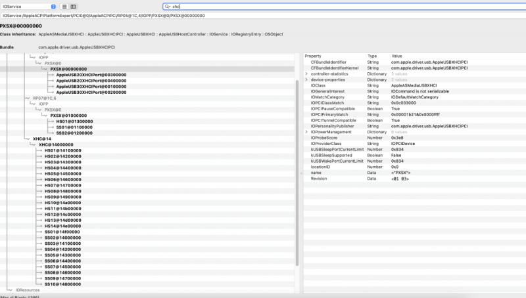
Task: Expand the controller-statistics dictionary row
Action: pyautogui.click(x=306, y=74)
